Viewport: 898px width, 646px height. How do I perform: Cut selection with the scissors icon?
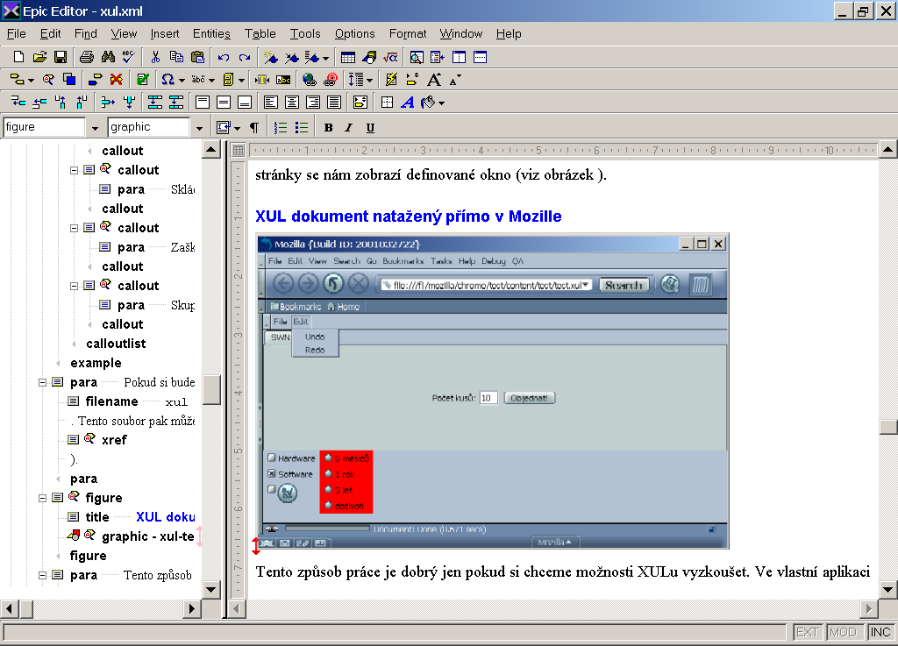click(155, 57)
